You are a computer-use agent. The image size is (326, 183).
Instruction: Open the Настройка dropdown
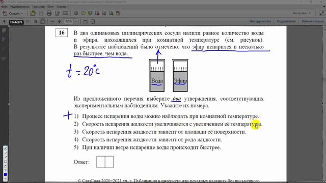click(x=302, y=13)
